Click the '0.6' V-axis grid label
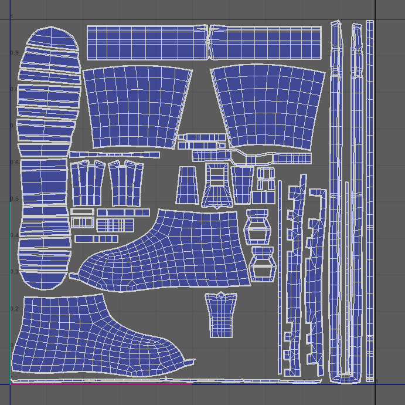The height and width of the screenshot is (405, 405). click(x=15, y=163)
